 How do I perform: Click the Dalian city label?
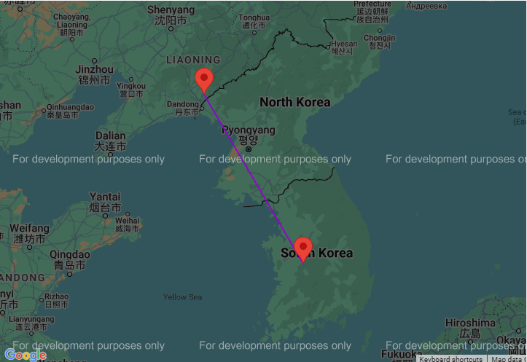click(x=110, y=141)
